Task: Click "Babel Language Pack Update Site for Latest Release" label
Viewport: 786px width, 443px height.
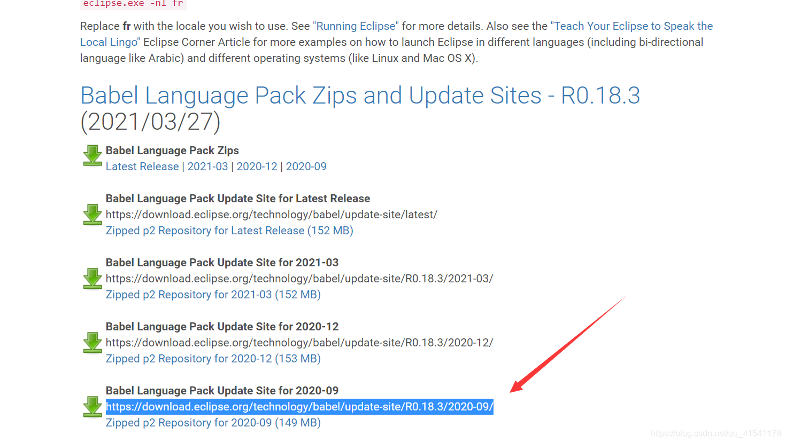Action: (238, 199)
